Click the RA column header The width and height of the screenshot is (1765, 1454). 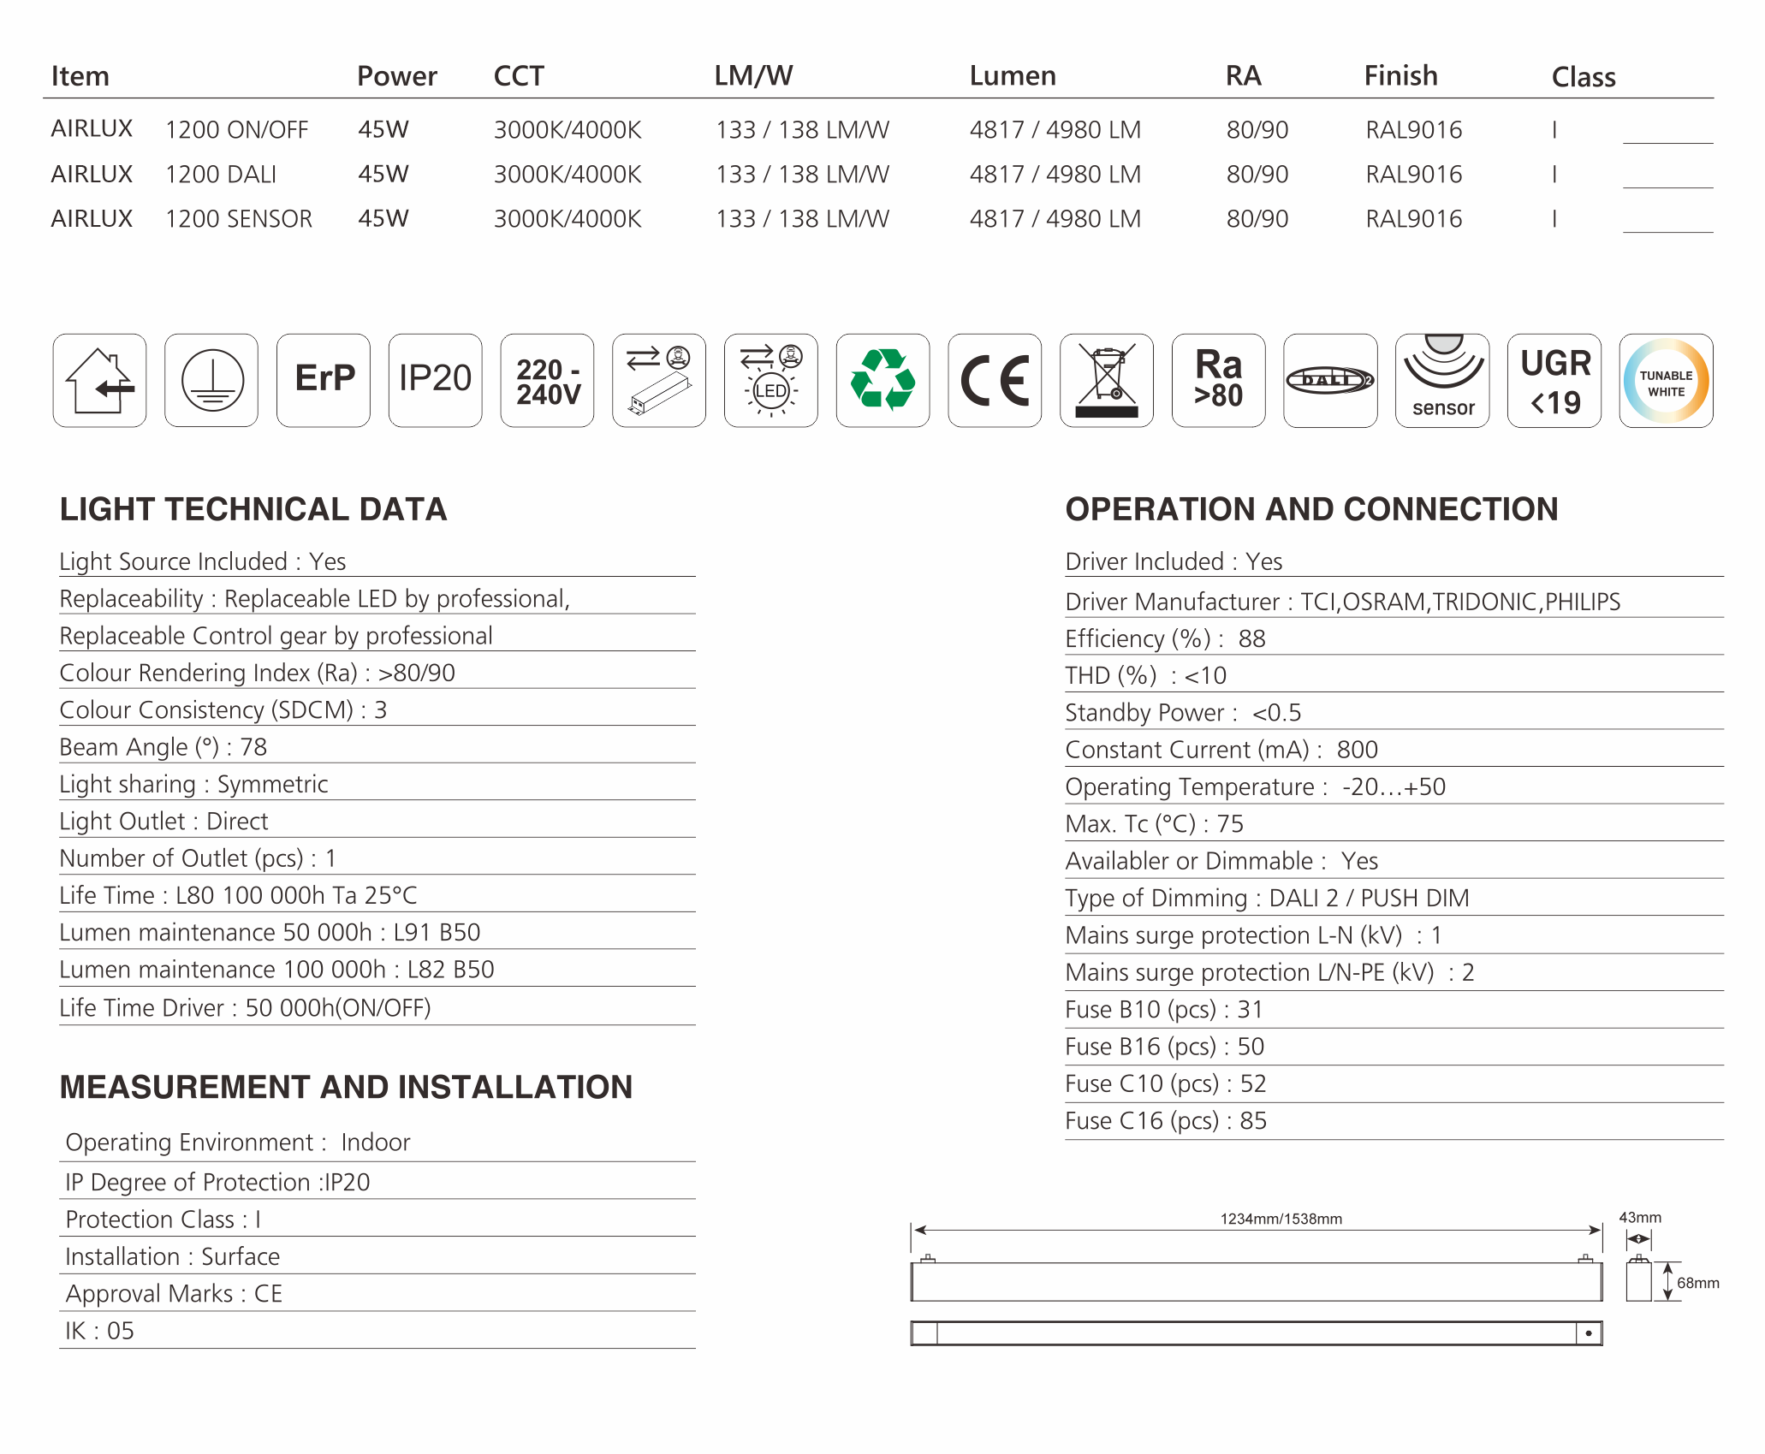(x=1244, y=76)
